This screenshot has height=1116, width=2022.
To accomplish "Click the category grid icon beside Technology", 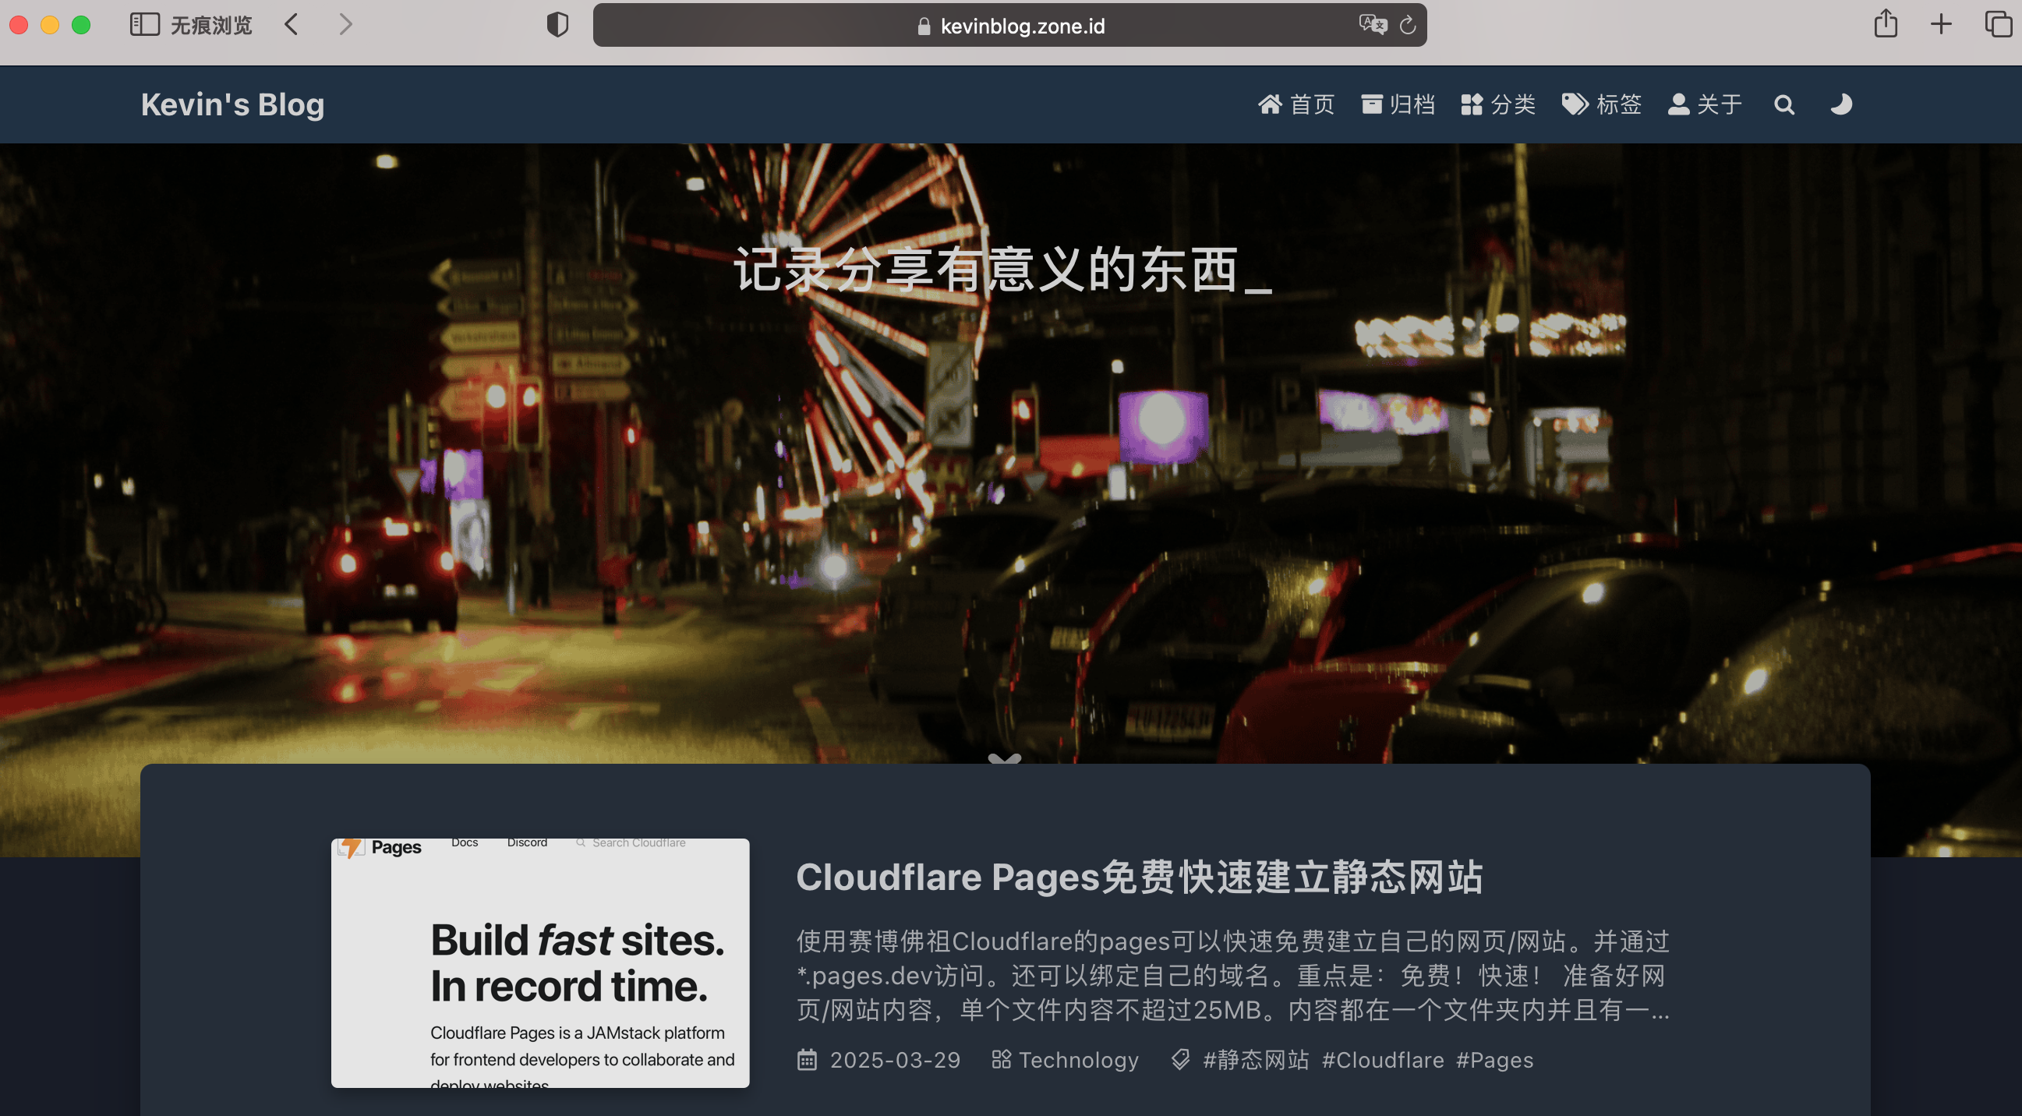I will coord(1001,1059).
